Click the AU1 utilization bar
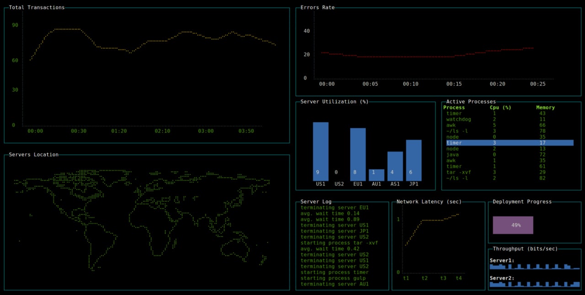Viewport: 585px width, 295px height. [377, 175]
